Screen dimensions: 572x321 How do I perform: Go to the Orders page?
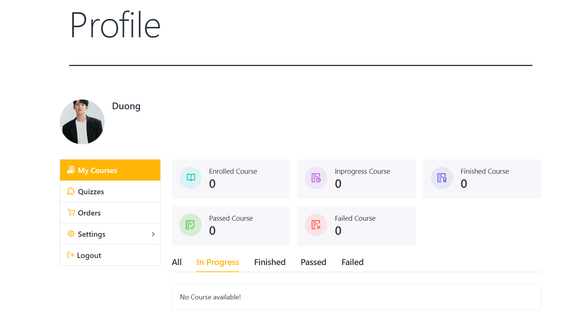pos(89,213)
